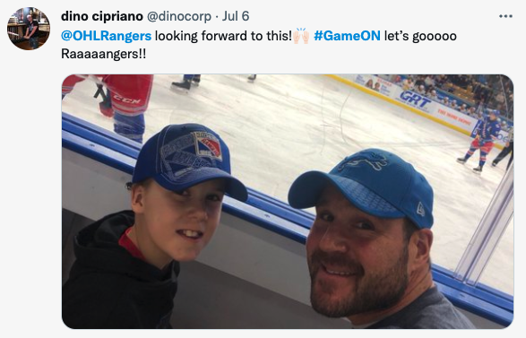Click the skating Rangers player in photo
Image resolution: width=526 pixels, height=338 pixels.
pyautogui.click(x=479, y=141)
